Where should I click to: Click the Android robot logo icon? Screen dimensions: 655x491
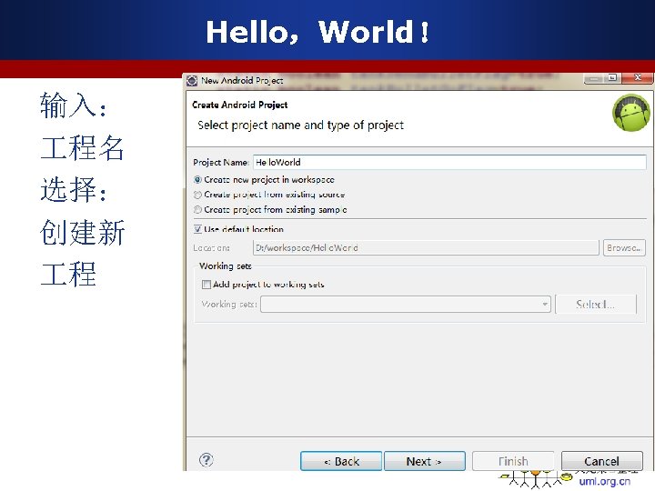click(631, 113)
